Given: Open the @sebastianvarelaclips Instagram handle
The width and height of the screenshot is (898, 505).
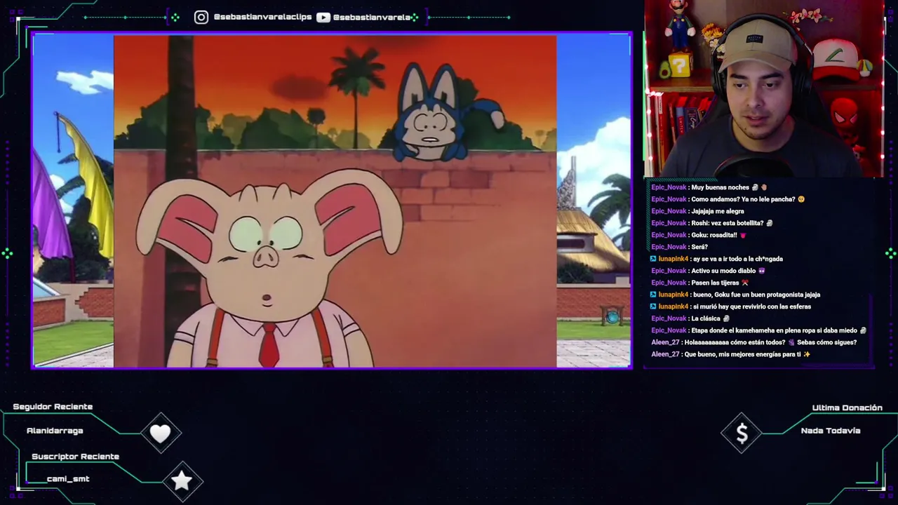Looking at the screenshot, I should (262, 17).
